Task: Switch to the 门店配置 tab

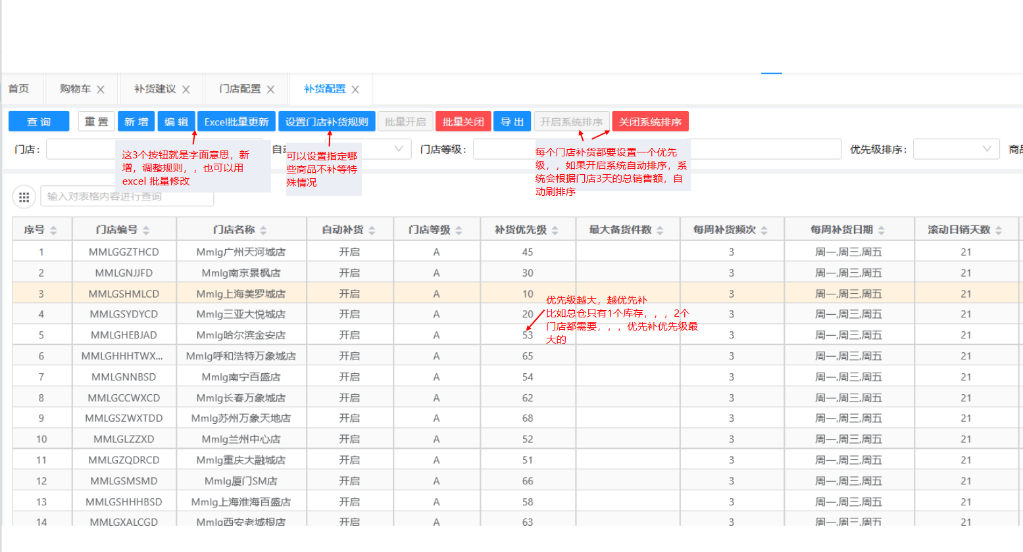Action: [239, 89]
